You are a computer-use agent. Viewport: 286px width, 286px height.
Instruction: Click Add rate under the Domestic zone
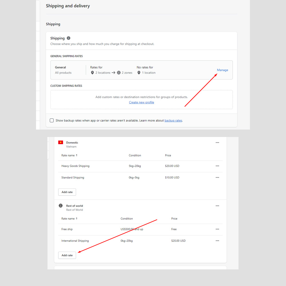point(67,192)
